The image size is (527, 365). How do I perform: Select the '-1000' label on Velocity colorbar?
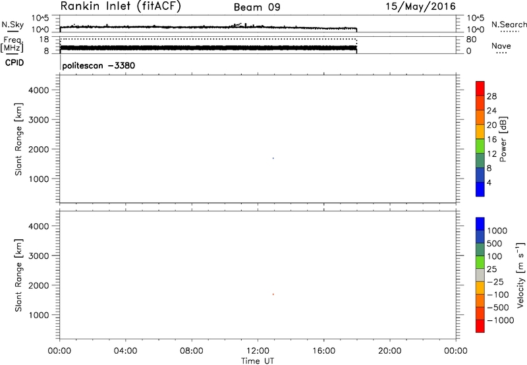pos(501,320)
